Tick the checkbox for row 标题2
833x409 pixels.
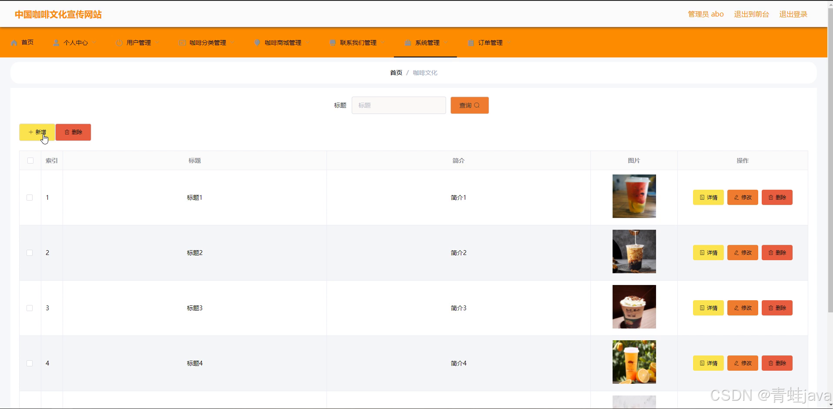(30, 253)
